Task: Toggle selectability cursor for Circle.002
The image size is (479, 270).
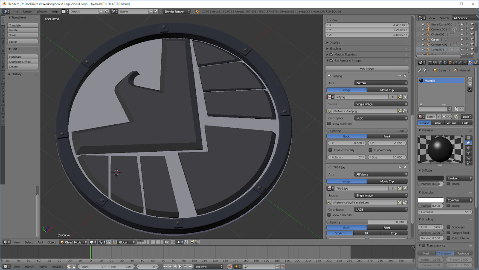Action: 467,34
